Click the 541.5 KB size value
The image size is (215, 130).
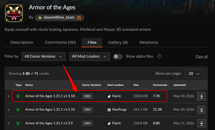click(x=140, y=110)
